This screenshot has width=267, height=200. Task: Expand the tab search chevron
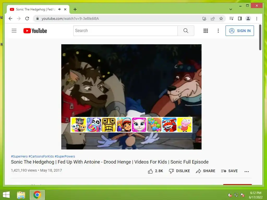231,9
